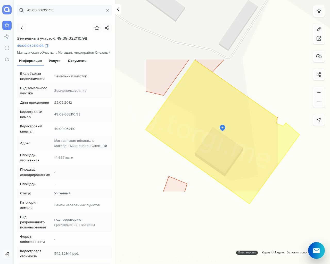The width and height of the screenshot is (330, 264).
Task: Click the search input field
Action: coord(64,10)
